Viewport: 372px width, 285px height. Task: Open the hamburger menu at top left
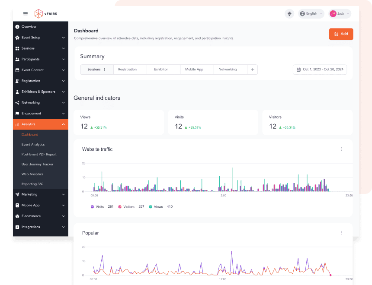pyautogui.click(x=26, y=13)
